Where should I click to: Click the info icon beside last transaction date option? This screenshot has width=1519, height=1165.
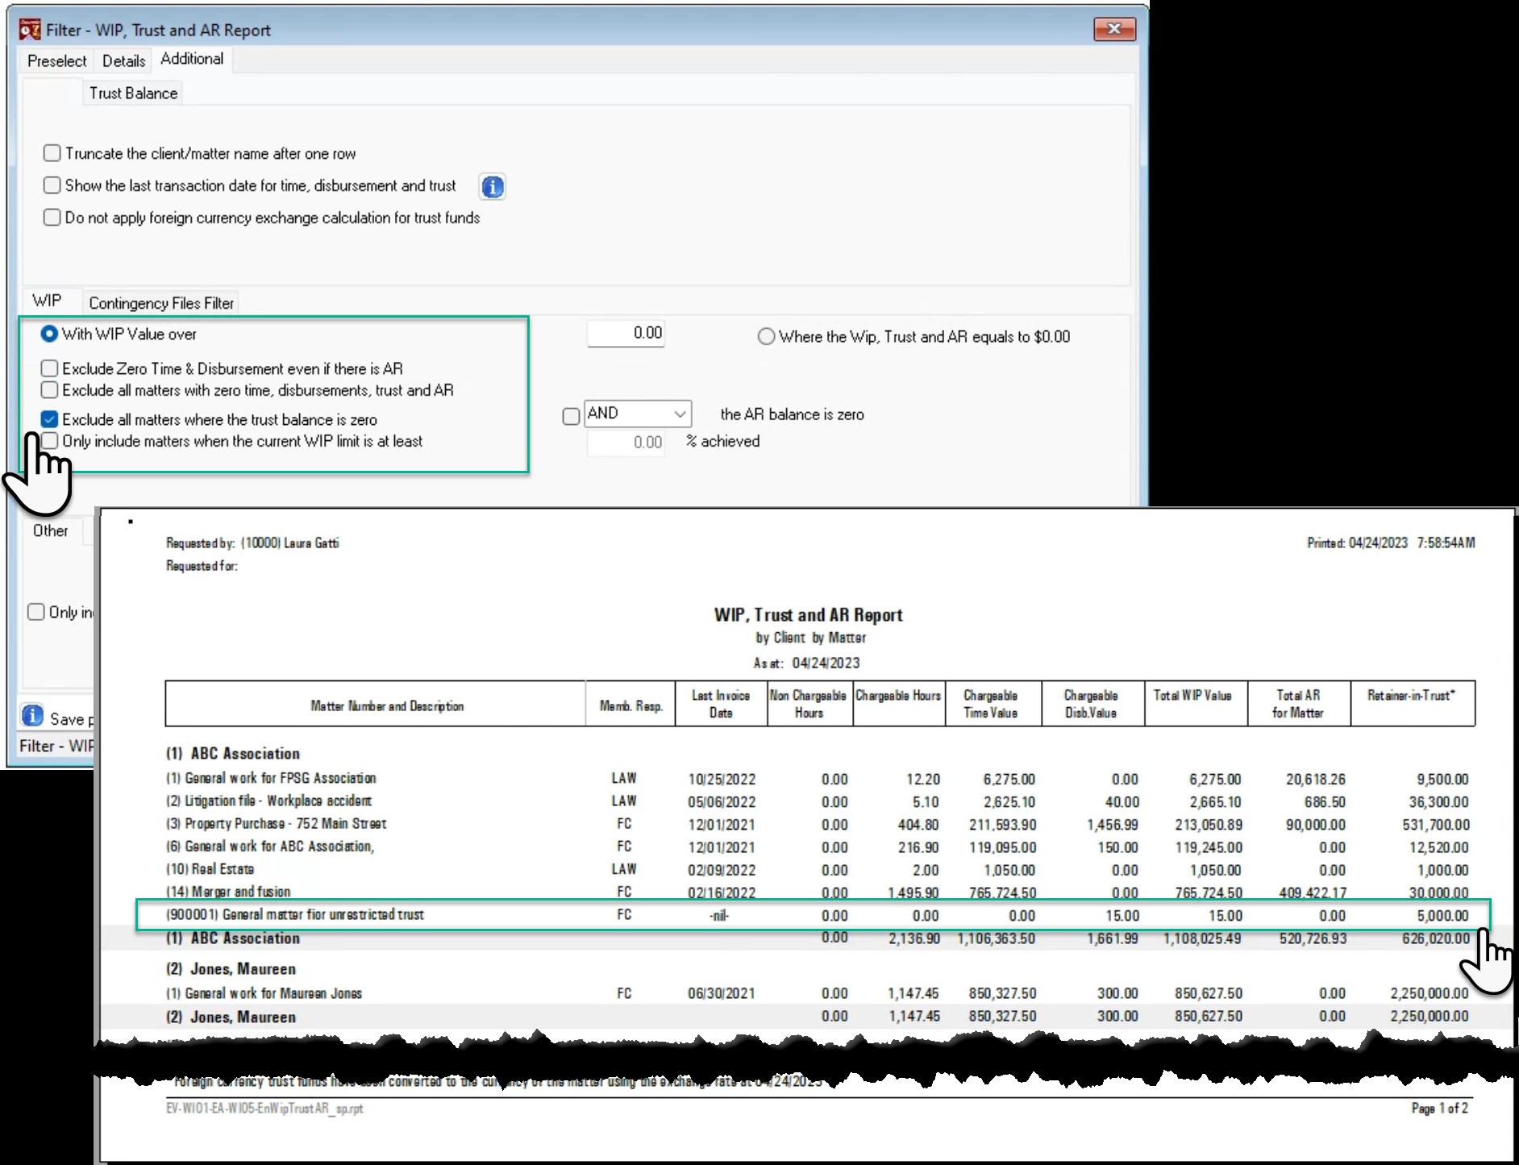pyautogui.click(x=493, y=187)
